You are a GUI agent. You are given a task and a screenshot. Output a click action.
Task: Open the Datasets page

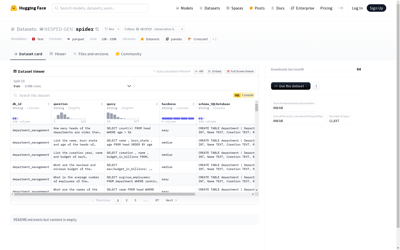(209, 8)
